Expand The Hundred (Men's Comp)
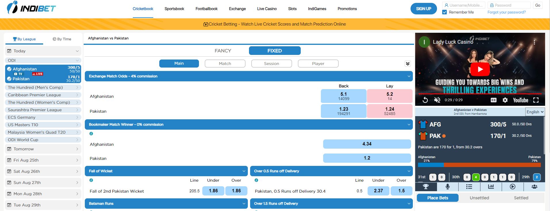This screenshot has width=550, height=211. pos(43,87)
